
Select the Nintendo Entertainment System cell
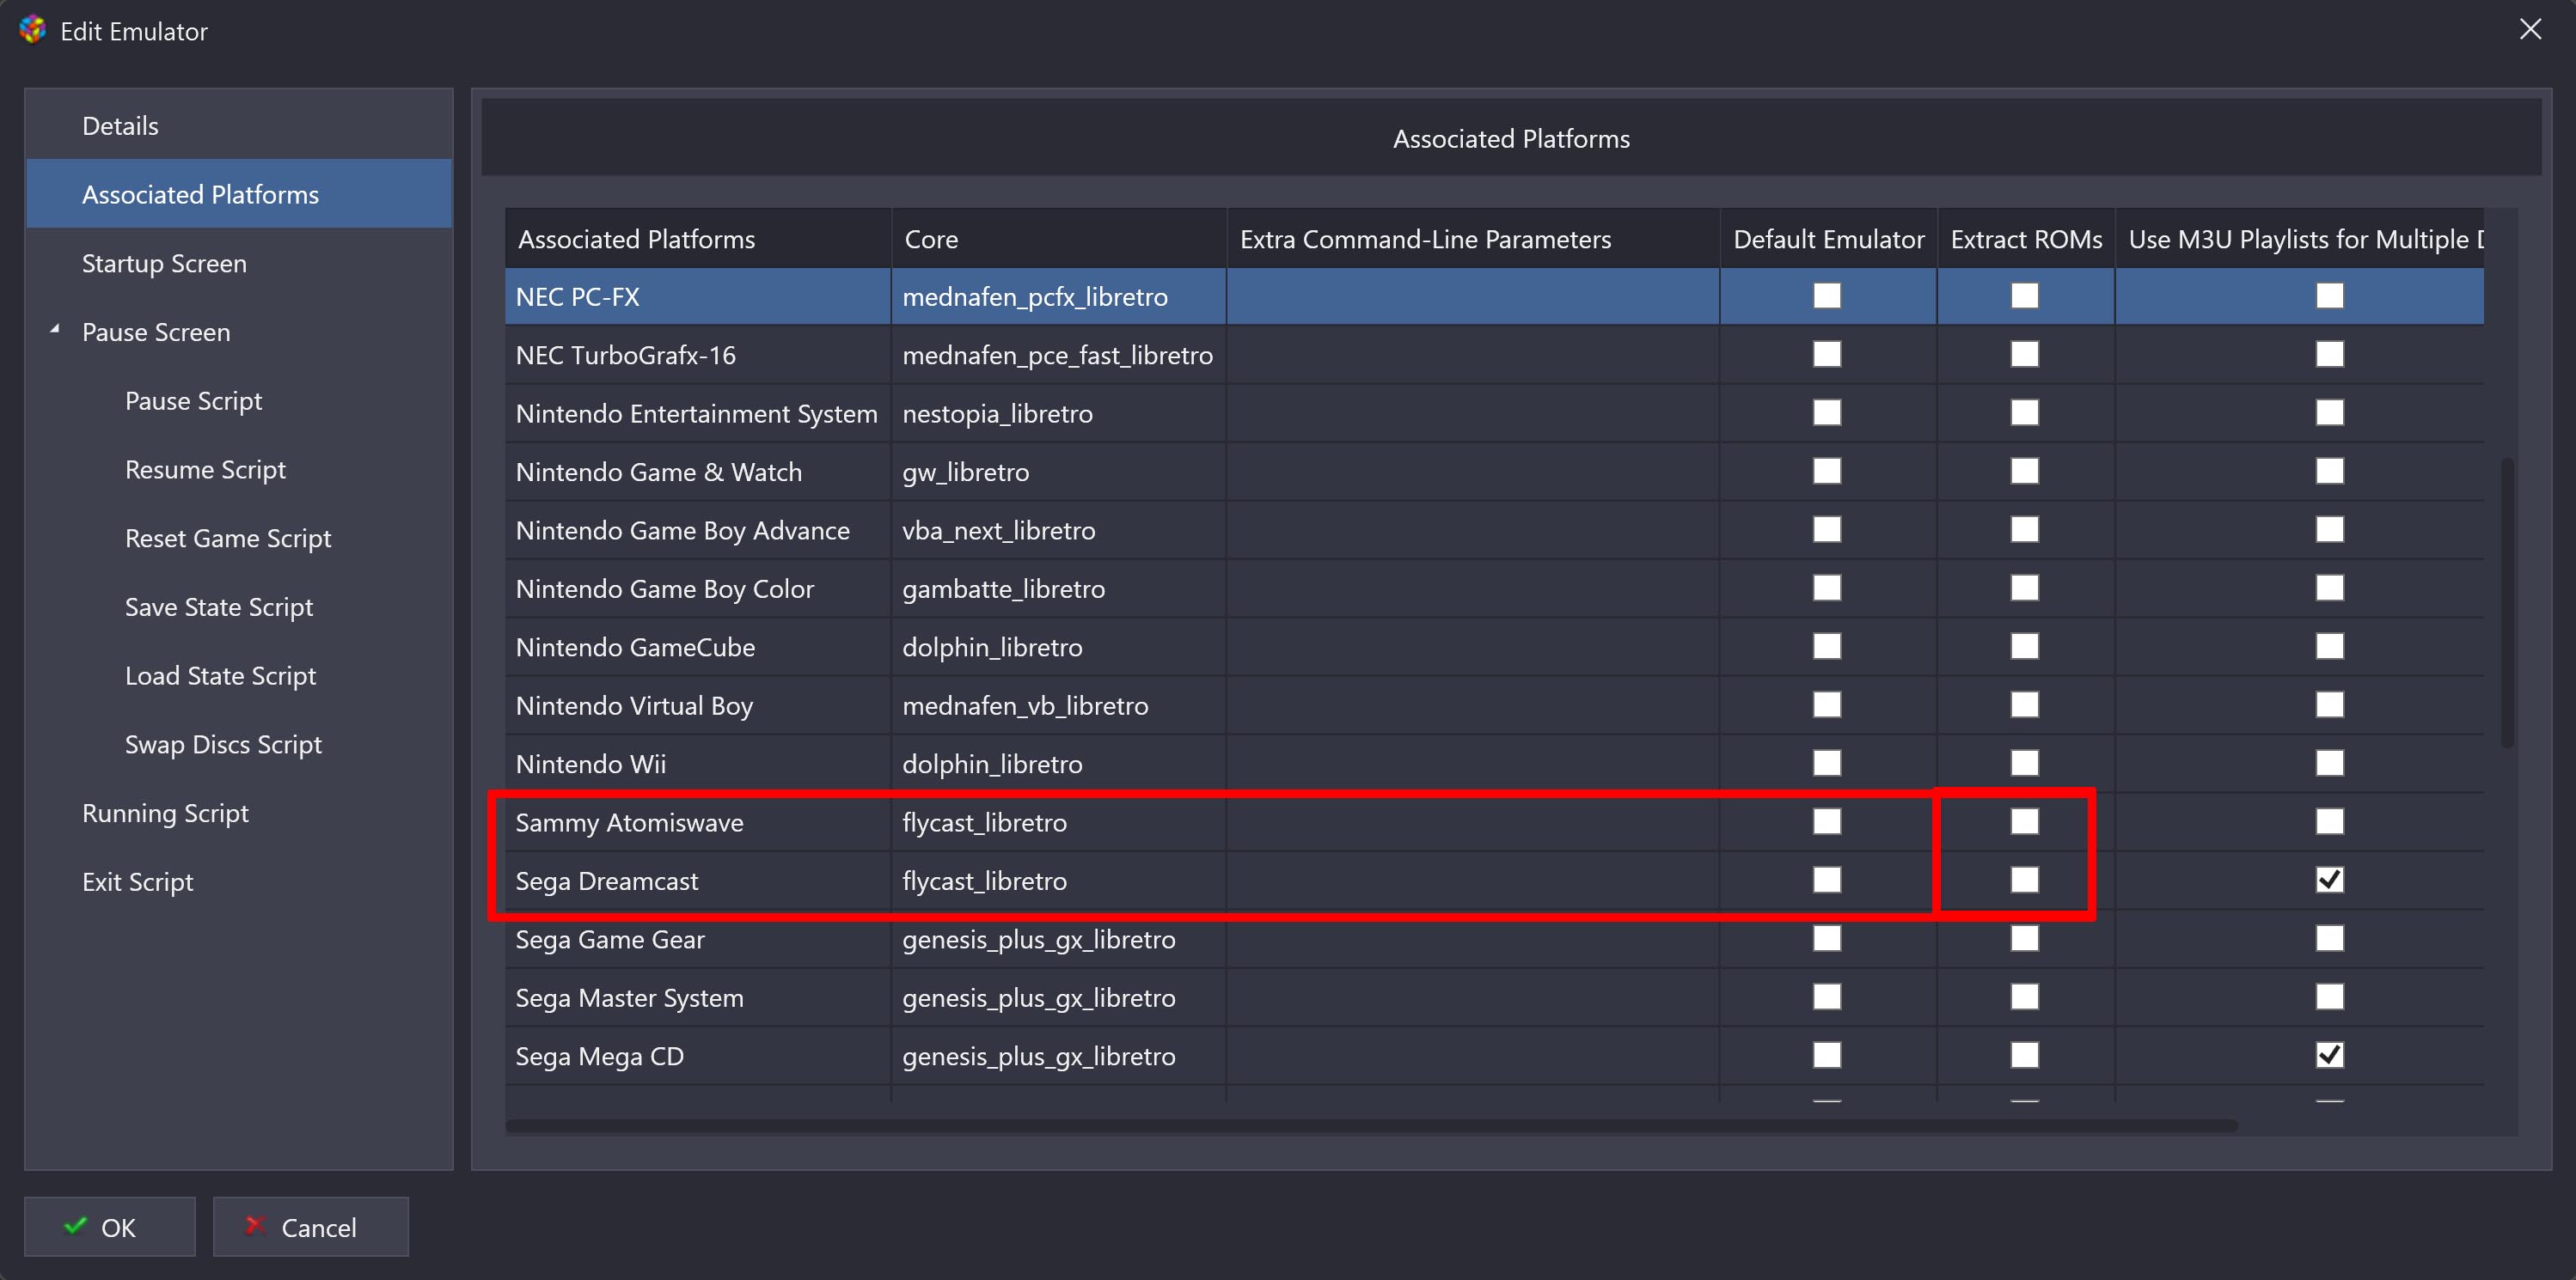pyautogui.click(x=698, y=414)
